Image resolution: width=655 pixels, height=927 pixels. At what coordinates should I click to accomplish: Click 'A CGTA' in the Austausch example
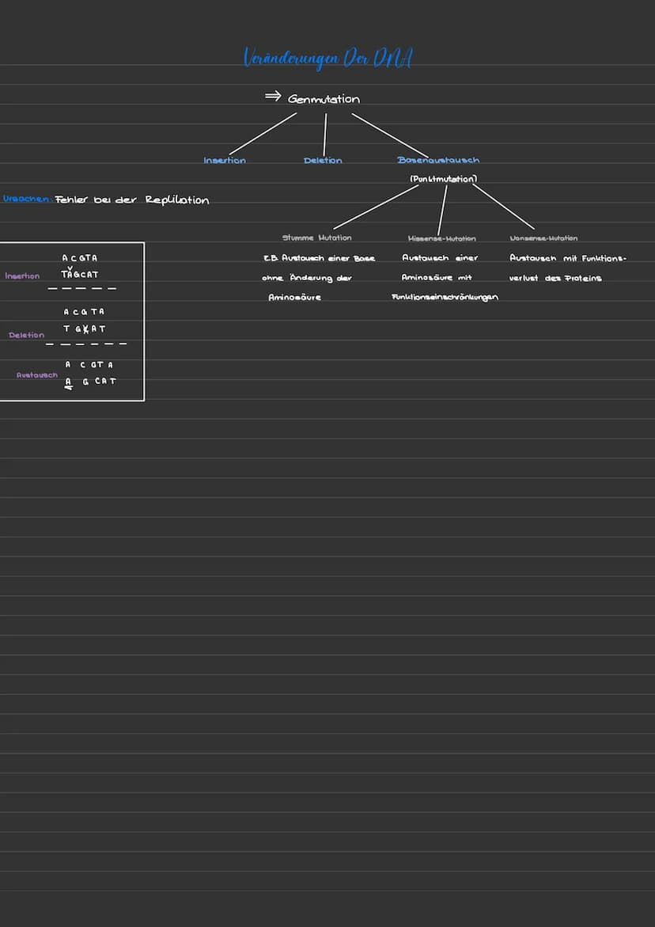pyautogui.click(x=89, y=365)
